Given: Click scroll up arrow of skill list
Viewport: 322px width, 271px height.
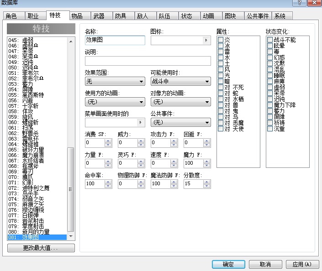Looking at the screenshot, I should pos(71,42).
